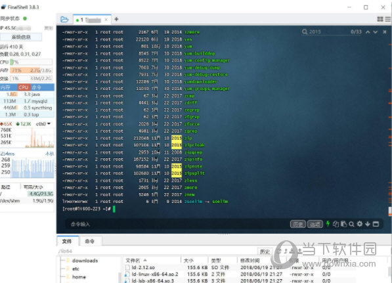Sort processes by CPU column header

point(24,87)
